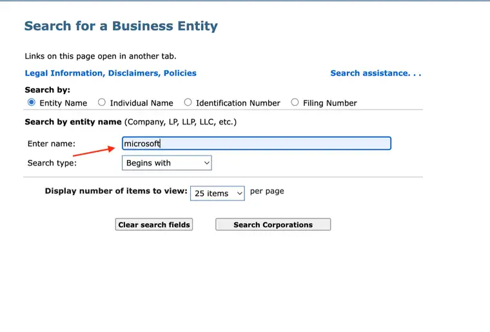Click the Enter name text field
Screen dimensions: 490x332
pos(257,143)
